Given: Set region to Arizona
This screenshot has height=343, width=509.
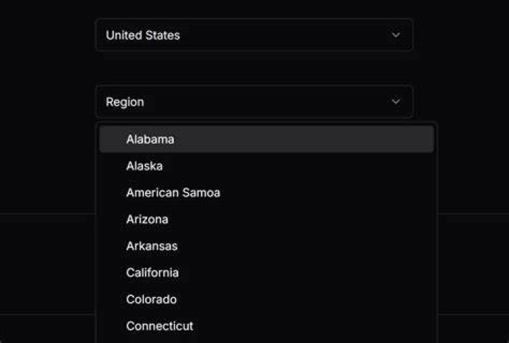Looking at the screenshot, I should click(x=267, y=219).
